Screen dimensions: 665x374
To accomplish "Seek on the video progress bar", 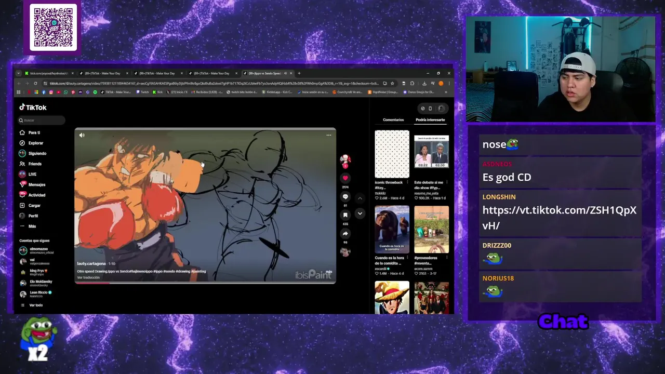I will pyautogui.click(x=205, y=283).
